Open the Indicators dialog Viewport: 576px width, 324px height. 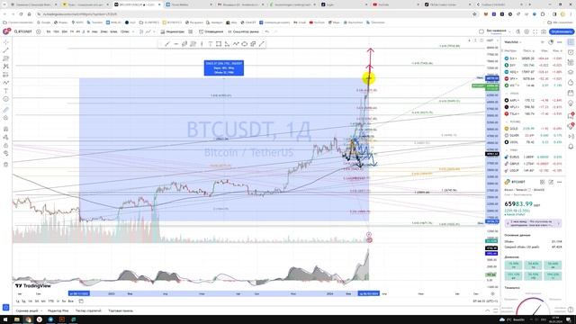[172, 32]
